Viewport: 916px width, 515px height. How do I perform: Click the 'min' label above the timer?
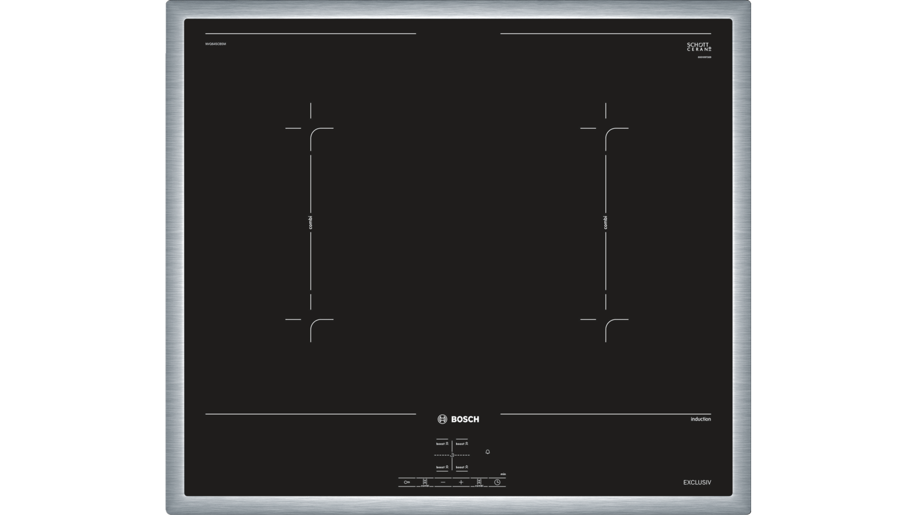pos(503,474)
